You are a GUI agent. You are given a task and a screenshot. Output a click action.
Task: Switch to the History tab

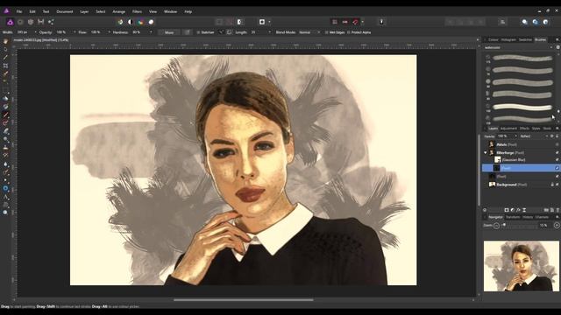click(528, 217)
